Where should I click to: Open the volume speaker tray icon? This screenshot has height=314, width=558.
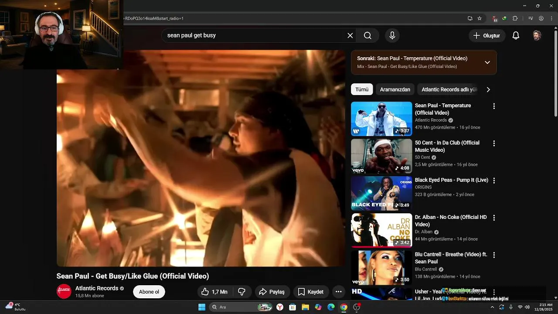click(x=527, y=307)
